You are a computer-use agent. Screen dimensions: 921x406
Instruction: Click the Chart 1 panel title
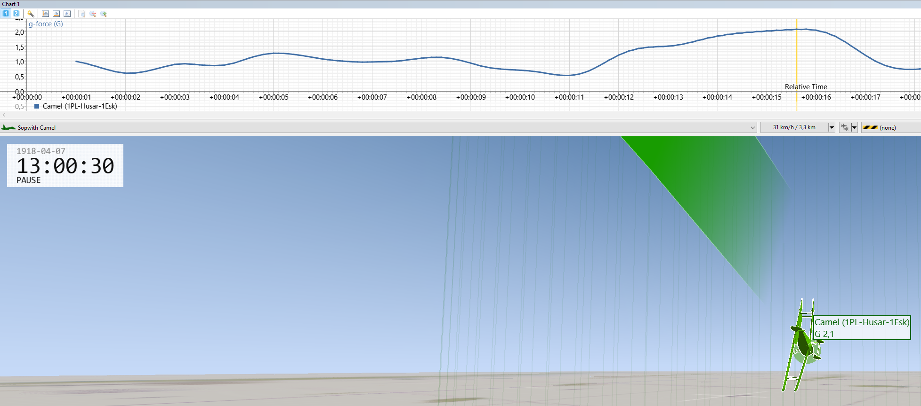(x=11, y=4)
